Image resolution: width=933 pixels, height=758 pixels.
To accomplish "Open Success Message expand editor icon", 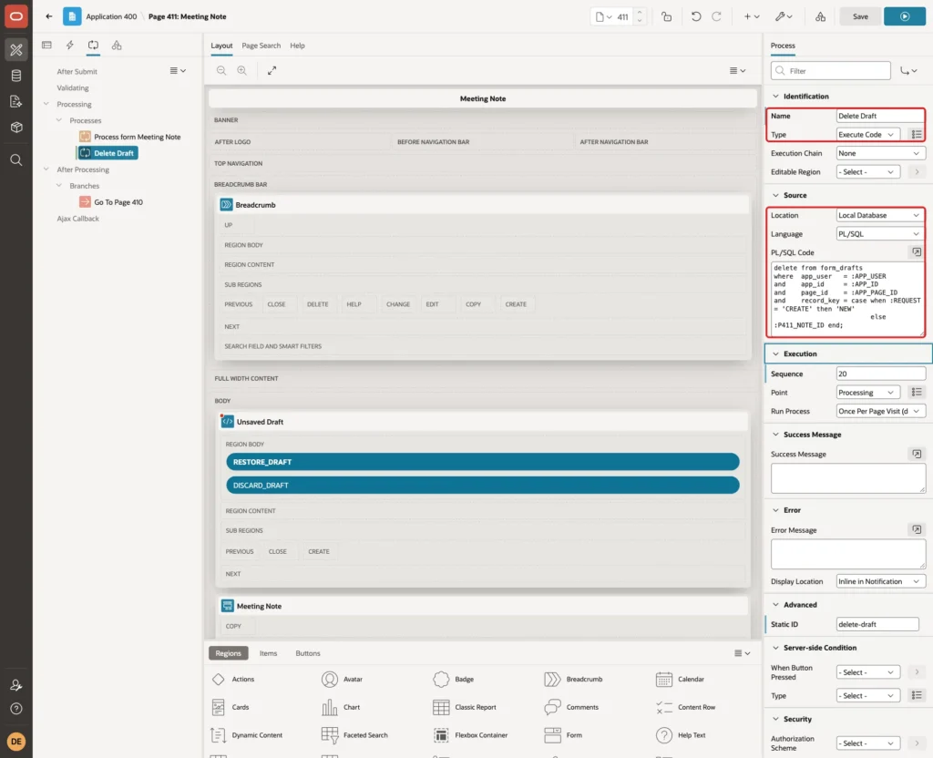I will tap(917, 454).
